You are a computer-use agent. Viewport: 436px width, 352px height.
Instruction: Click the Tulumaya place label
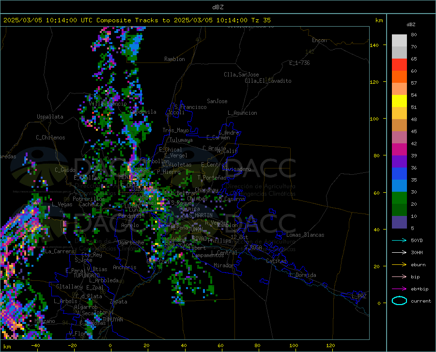[181, 140]
